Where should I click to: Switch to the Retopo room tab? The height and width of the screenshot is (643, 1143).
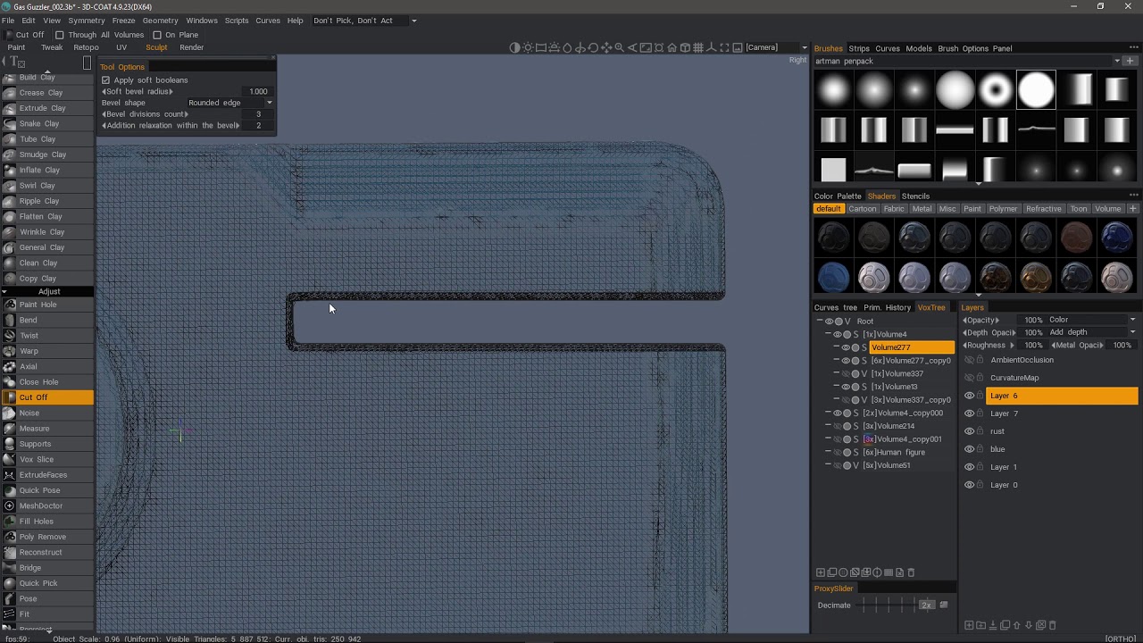[86, 47]
